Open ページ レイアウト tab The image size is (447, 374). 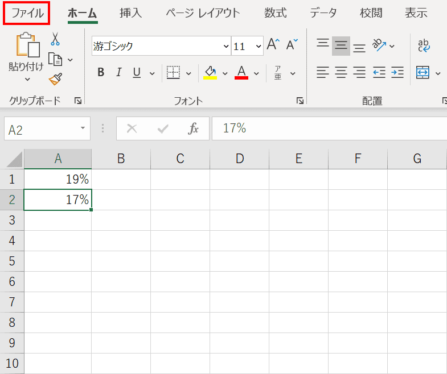(x=203, y=13)
